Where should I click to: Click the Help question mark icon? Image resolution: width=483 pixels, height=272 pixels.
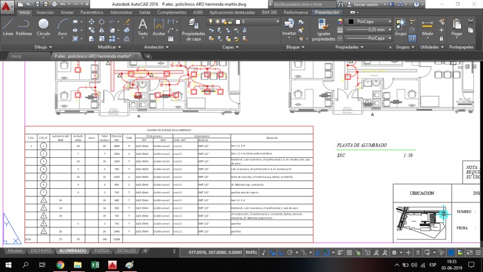pyautogui.click(x=417, y=5)
